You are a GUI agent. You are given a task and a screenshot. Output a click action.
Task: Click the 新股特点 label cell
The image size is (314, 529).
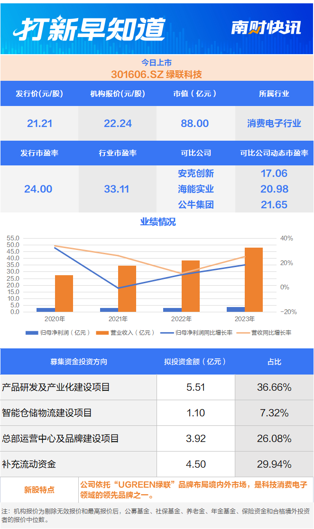click(x=39, y=490)
